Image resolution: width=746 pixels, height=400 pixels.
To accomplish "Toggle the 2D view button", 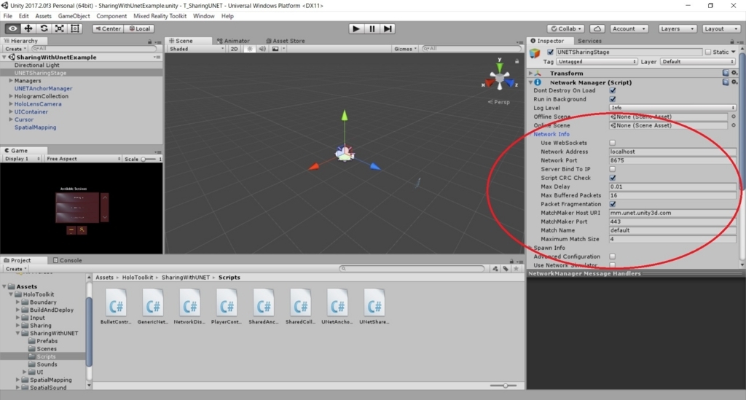I will click(x=234, y=49).
